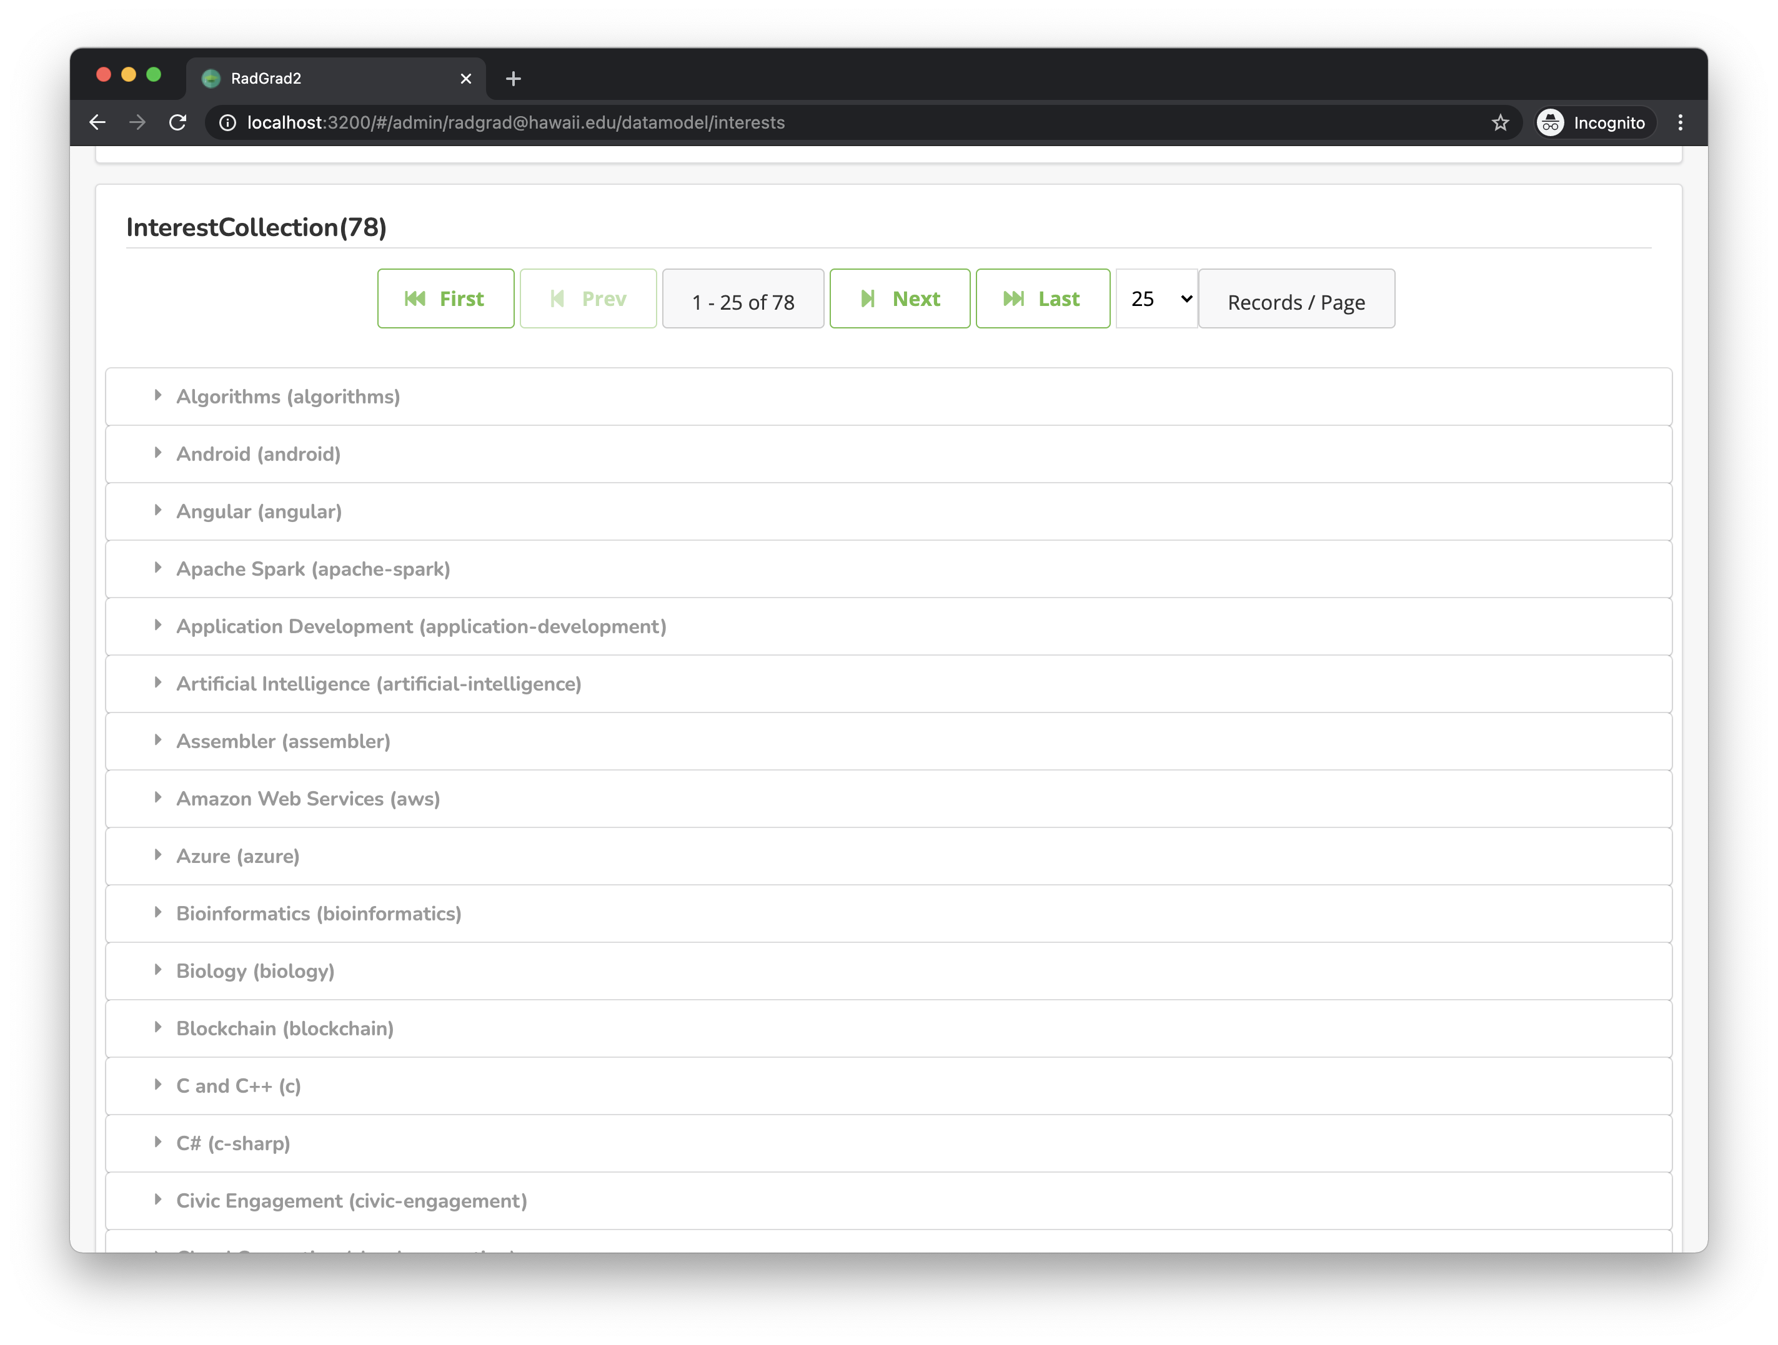Expand the Application Development entry
The height and width of the screenshot is (1345, 1778).
pyautogui.click(x=888, y=627)
